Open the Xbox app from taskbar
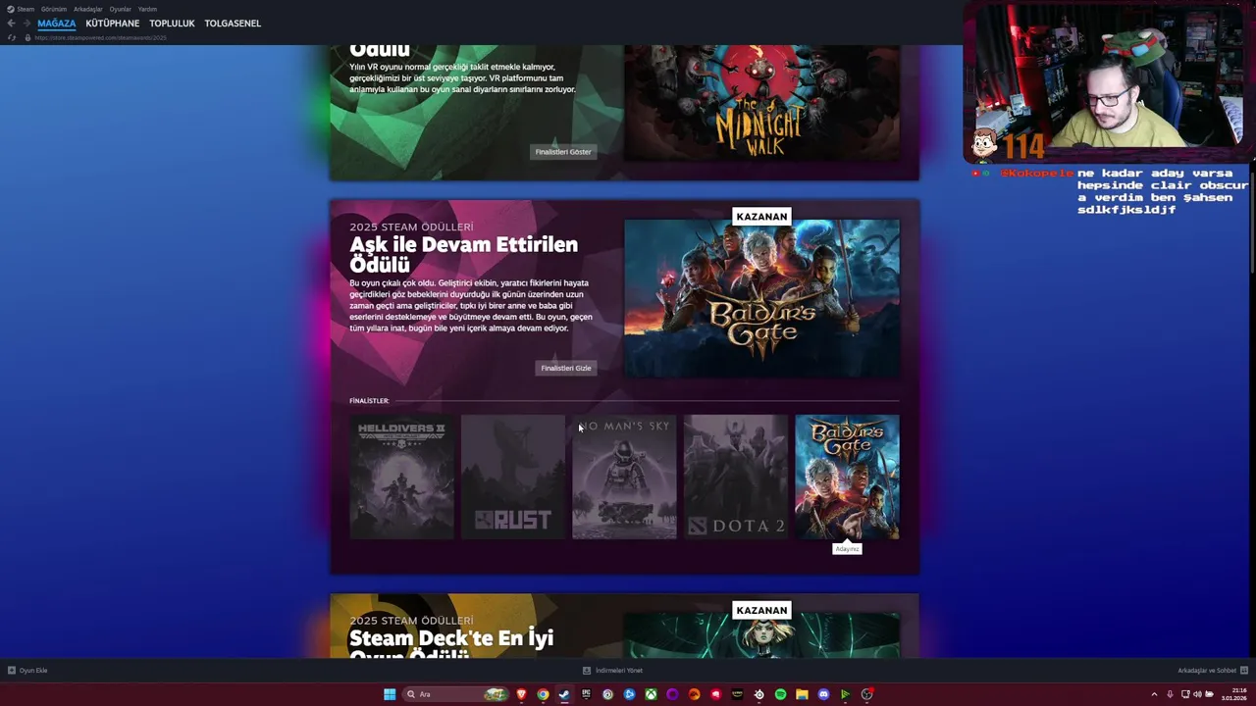 [x=652, y=694]
